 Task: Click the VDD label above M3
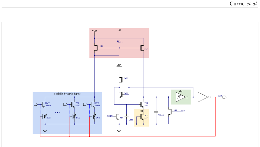(119, 65)
